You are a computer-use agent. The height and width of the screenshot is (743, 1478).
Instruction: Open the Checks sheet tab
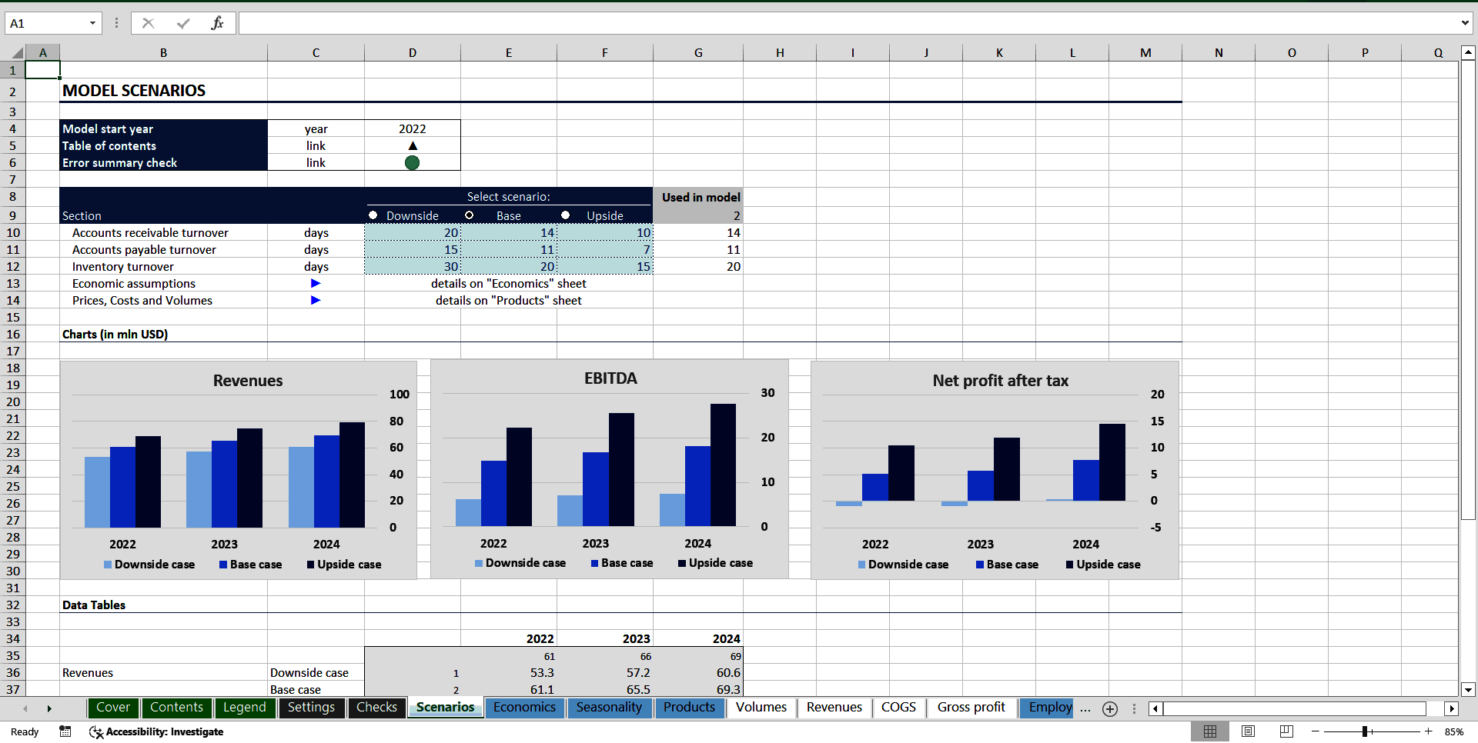click(x=376, y=708)
